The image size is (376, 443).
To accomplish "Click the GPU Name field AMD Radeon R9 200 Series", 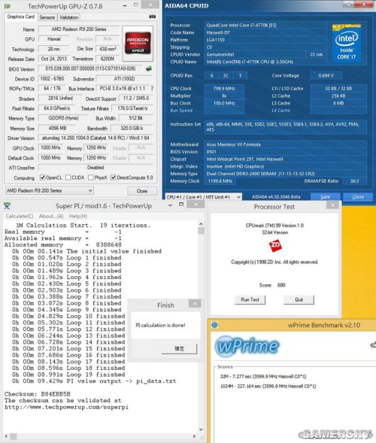I will tap(79, 29).
